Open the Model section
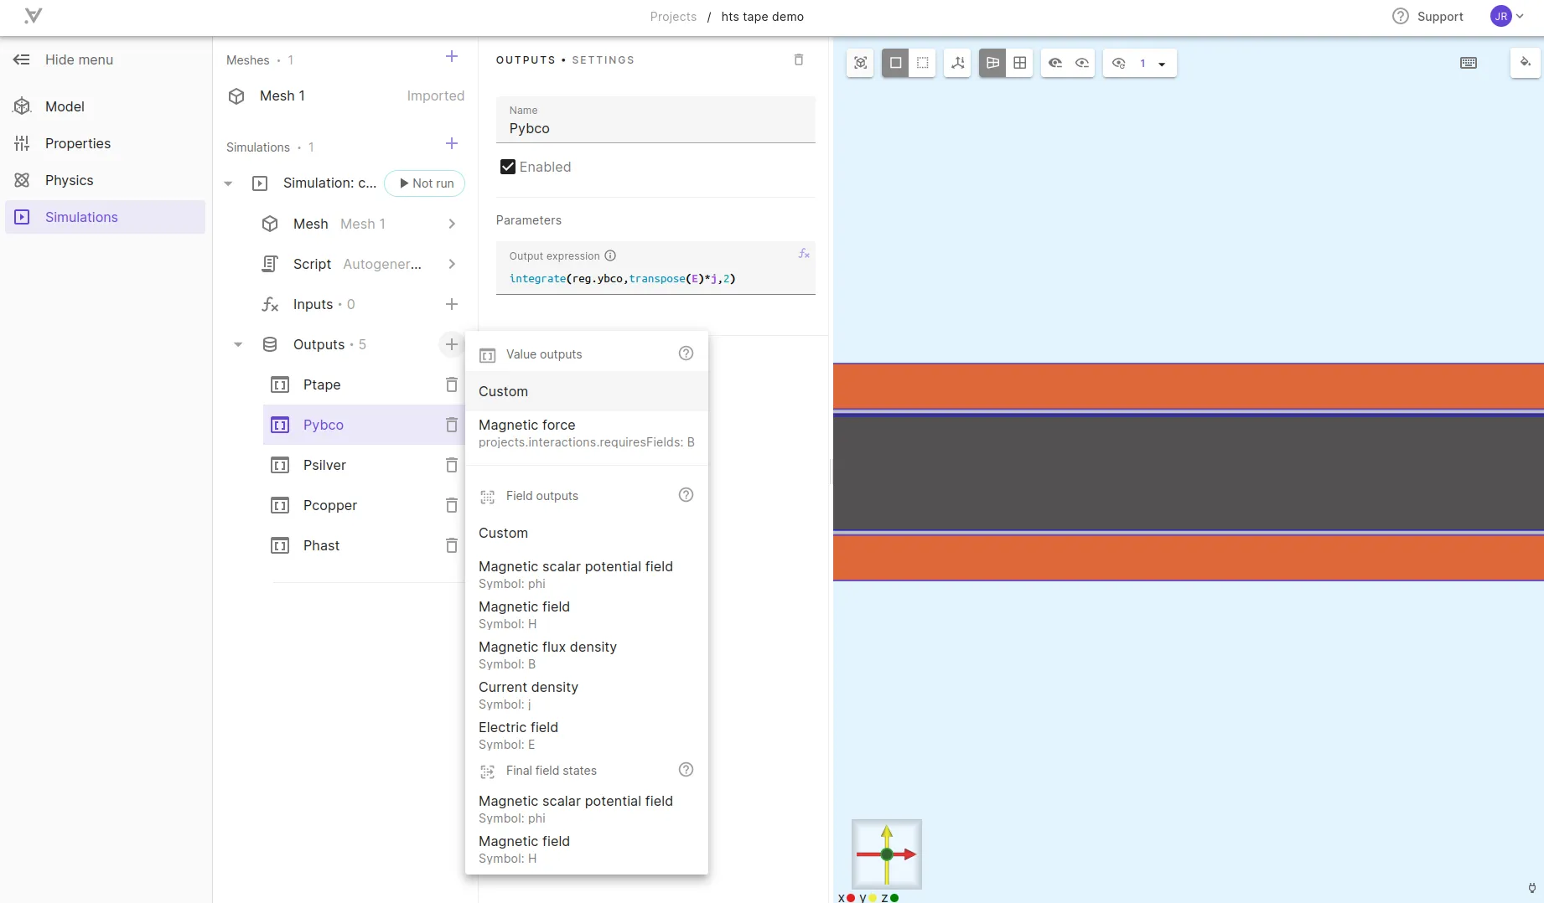 tap(105, 106)
